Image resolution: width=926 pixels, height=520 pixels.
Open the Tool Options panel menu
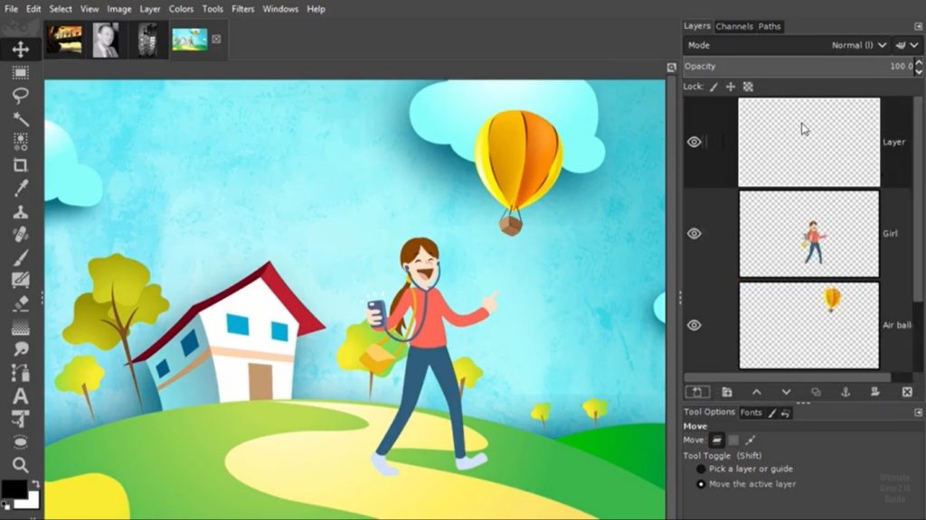pyautogui.click(x=918, y=411)
